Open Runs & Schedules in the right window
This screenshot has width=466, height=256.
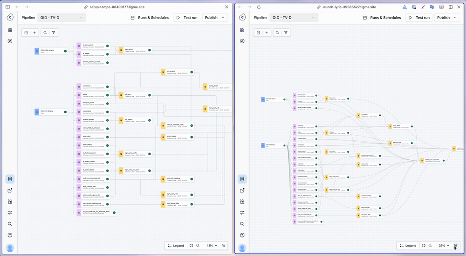coord(382,18)
